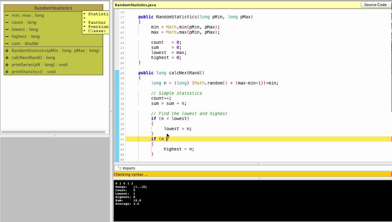Click the RandomStatistics.java file title

pyautogui.click(x=135, y=5)
